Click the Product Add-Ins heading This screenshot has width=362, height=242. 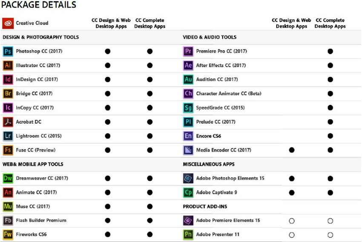205,207
